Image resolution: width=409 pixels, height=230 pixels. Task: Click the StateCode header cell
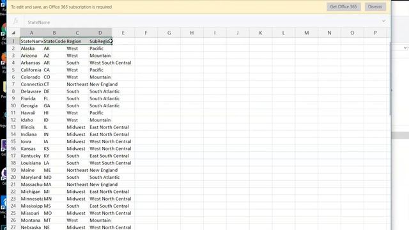[x=54, y=41]
